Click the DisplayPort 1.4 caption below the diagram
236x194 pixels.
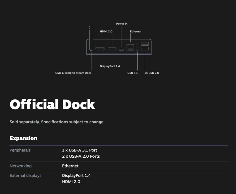click(109, 66)
